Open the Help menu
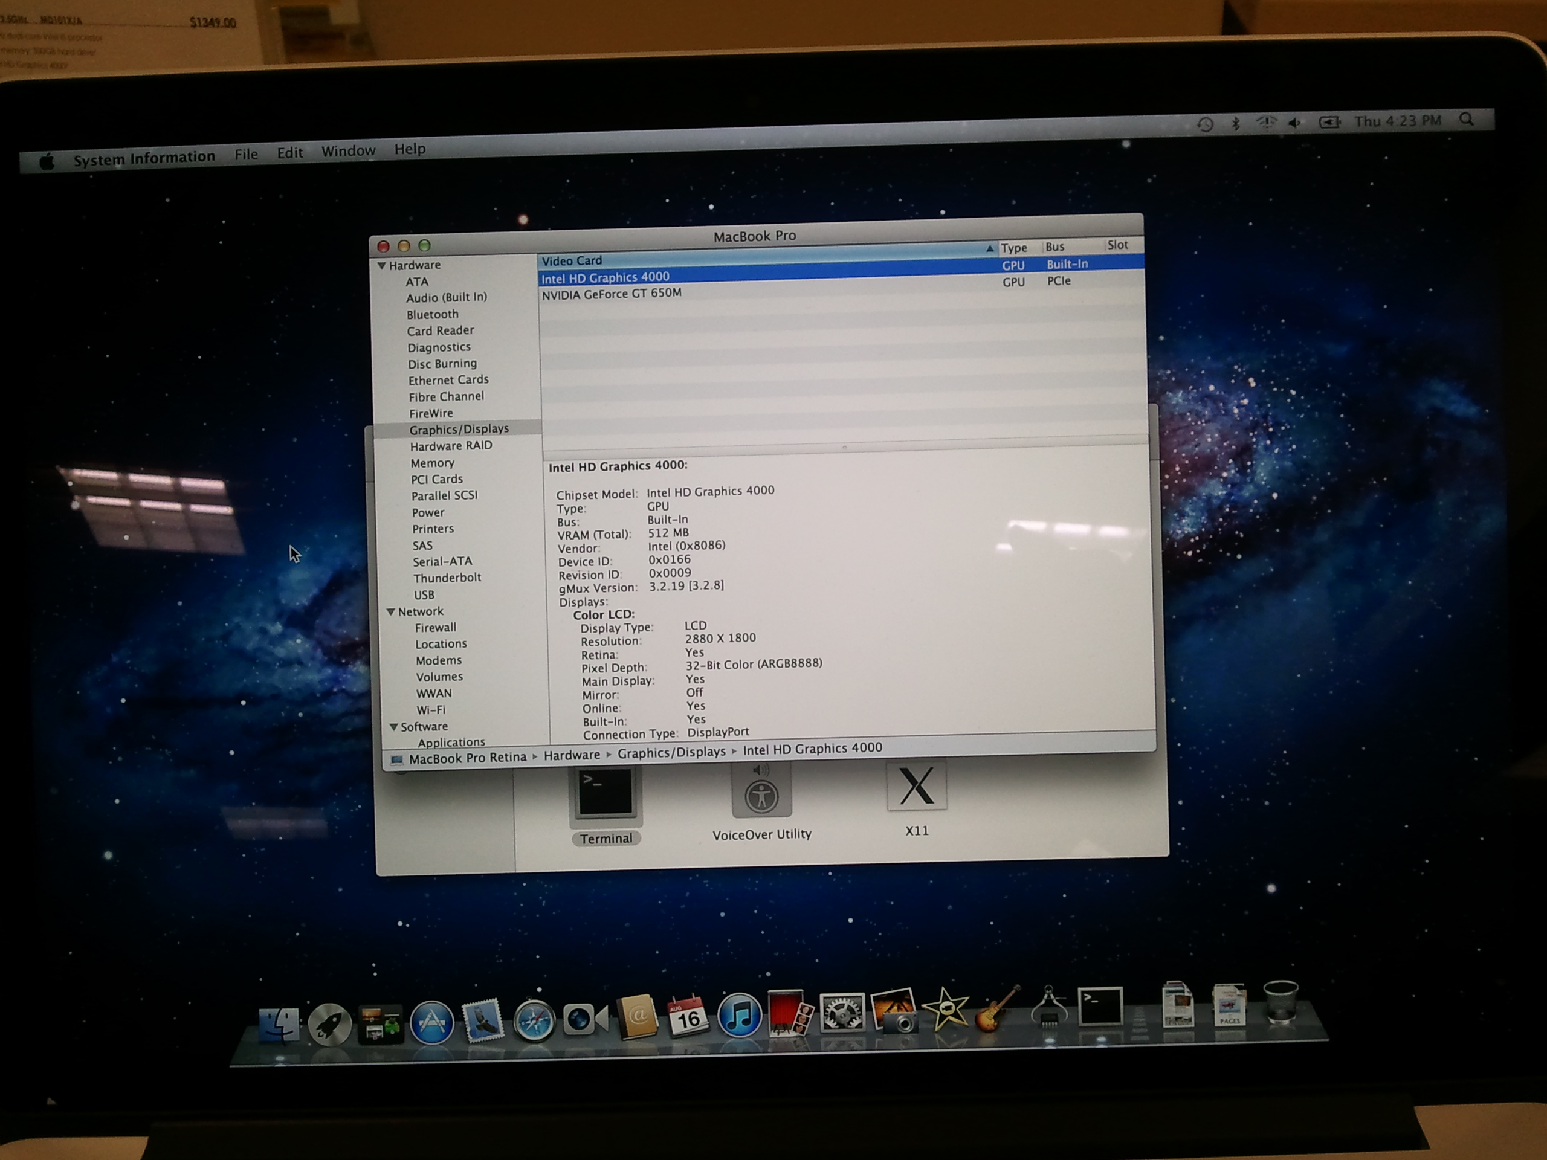The image size is (1547, 1160). [x=410, y=149]
